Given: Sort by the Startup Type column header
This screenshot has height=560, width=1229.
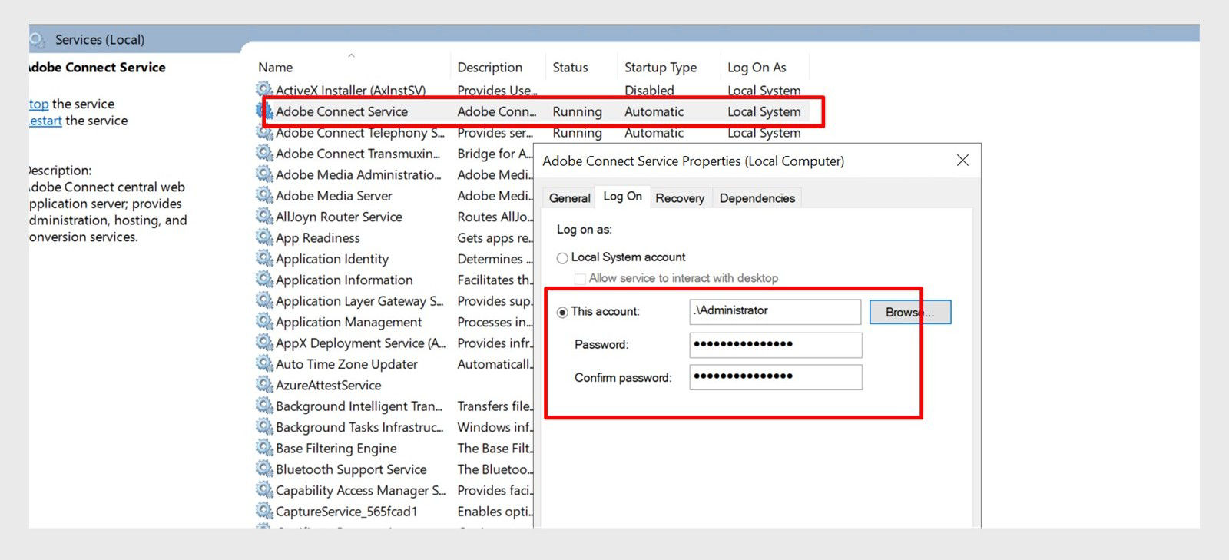Looking at the screenshot, I should (x=661, y=68).
